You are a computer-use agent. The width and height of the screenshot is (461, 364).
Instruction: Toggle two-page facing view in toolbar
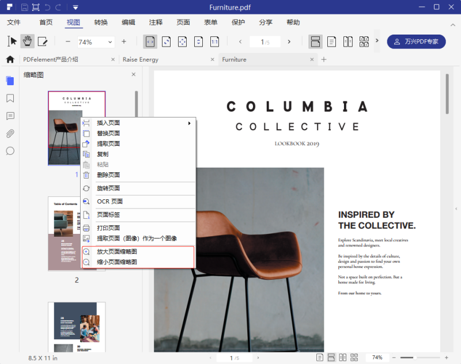click(x=348, y=41)
